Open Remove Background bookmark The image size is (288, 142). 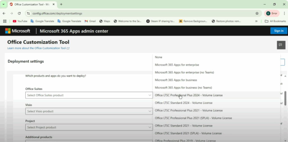coord(193,21)
